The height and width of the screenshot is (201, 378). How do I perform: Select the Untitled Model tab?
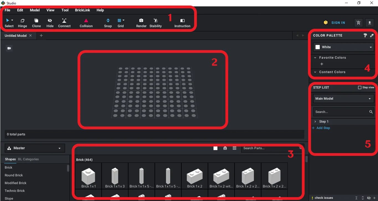[x=16, y=35]
